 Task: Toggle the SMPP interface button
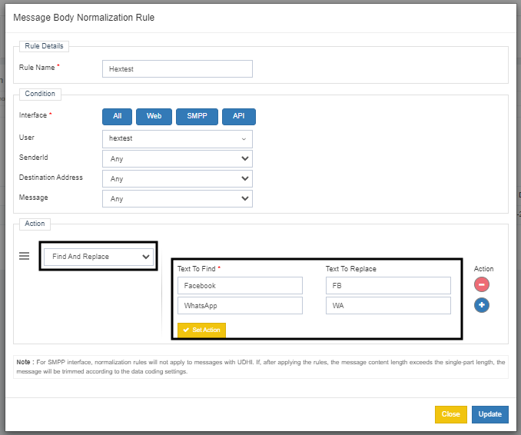(197, 116)
